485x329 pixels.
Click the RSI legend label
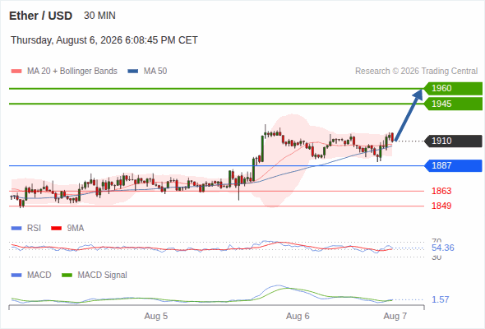(34, 229)
